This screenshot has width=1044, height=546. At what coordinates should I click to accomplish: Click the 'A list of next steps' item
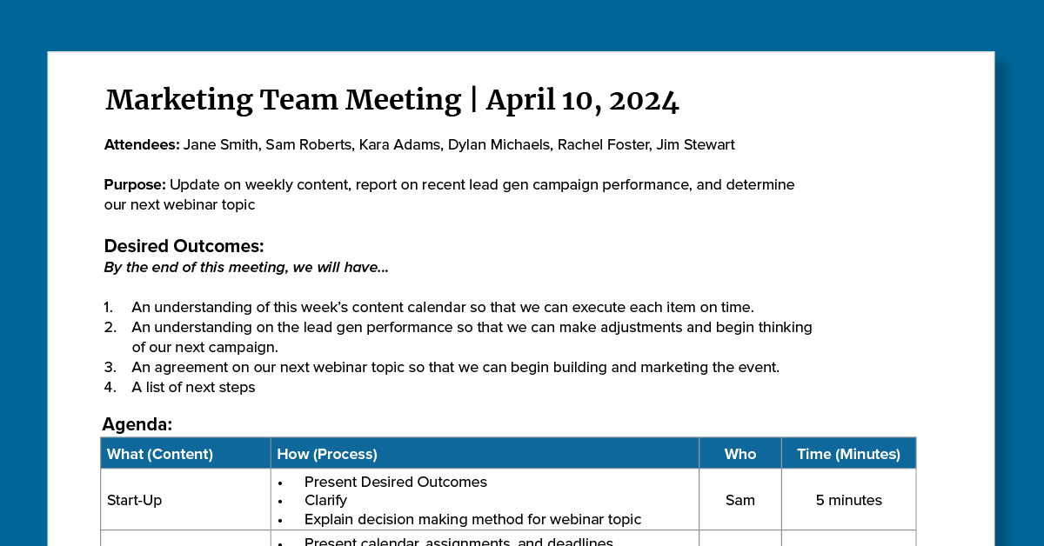point(193,388)
